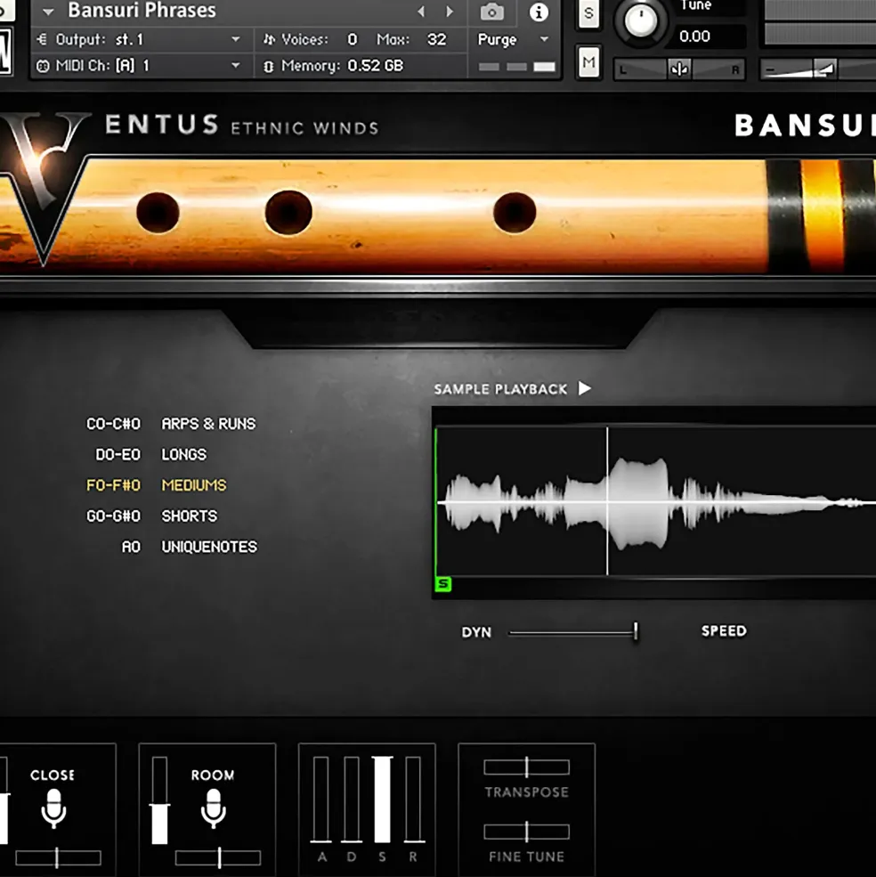The image size is (876, 877).
Task: Click the A0 key range label
Action: pyautogui.click(x=132, y=547)
